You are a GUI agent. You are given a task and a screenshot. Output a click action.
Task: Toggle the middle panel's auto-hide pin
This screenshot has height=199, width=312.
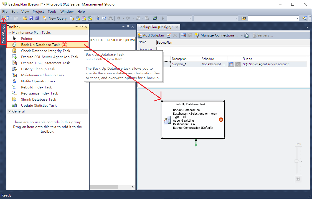point(128,27)
